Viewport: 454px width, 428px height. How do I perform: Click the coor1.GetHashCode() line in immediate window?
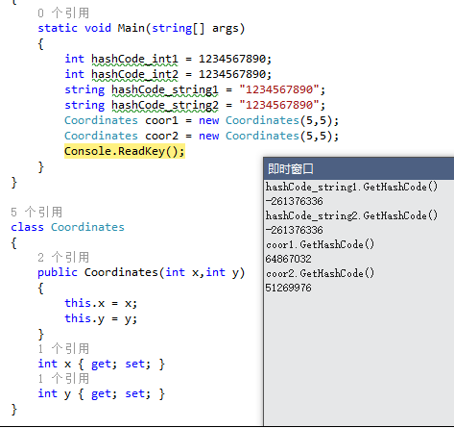tap(320, 244)
